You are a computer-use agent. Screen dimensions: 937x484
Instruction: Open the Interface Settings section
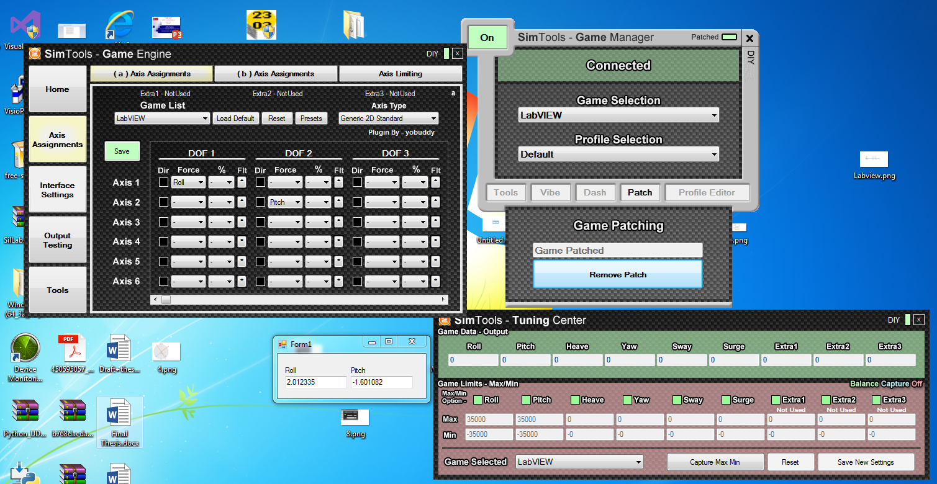click(x=57, y=190)
